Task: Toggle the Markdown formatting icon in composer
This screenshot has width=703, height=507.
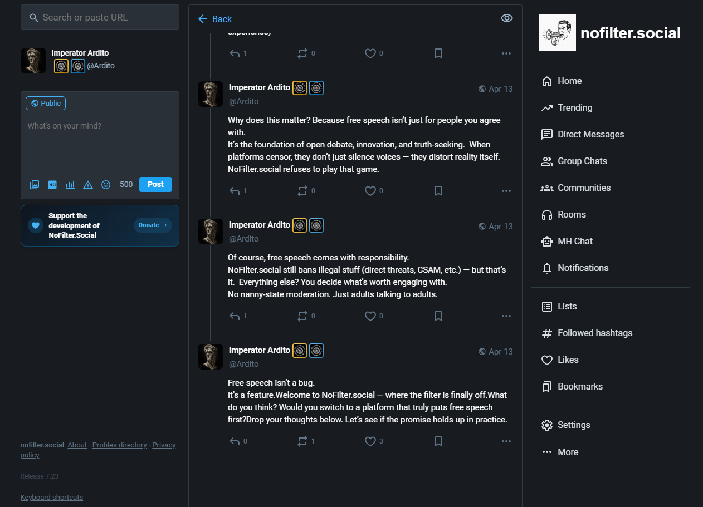Action: 52,184
